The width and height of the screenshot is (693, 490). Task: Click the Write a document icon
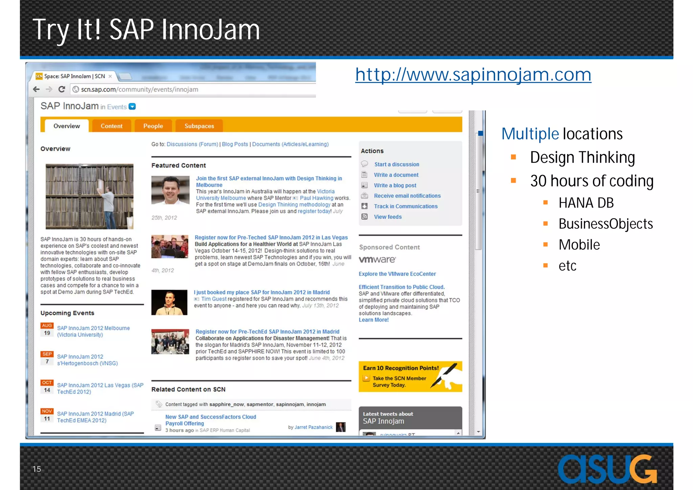[x=364, y=175]
